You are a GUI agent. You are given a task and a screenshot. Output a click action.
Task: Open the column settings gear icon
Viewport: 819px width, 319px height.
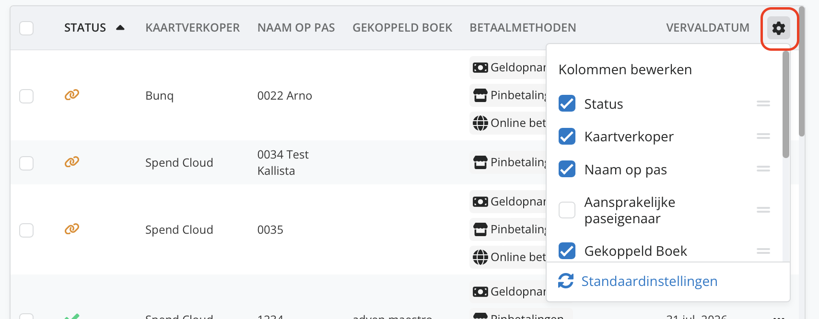[x=778, y=28]
